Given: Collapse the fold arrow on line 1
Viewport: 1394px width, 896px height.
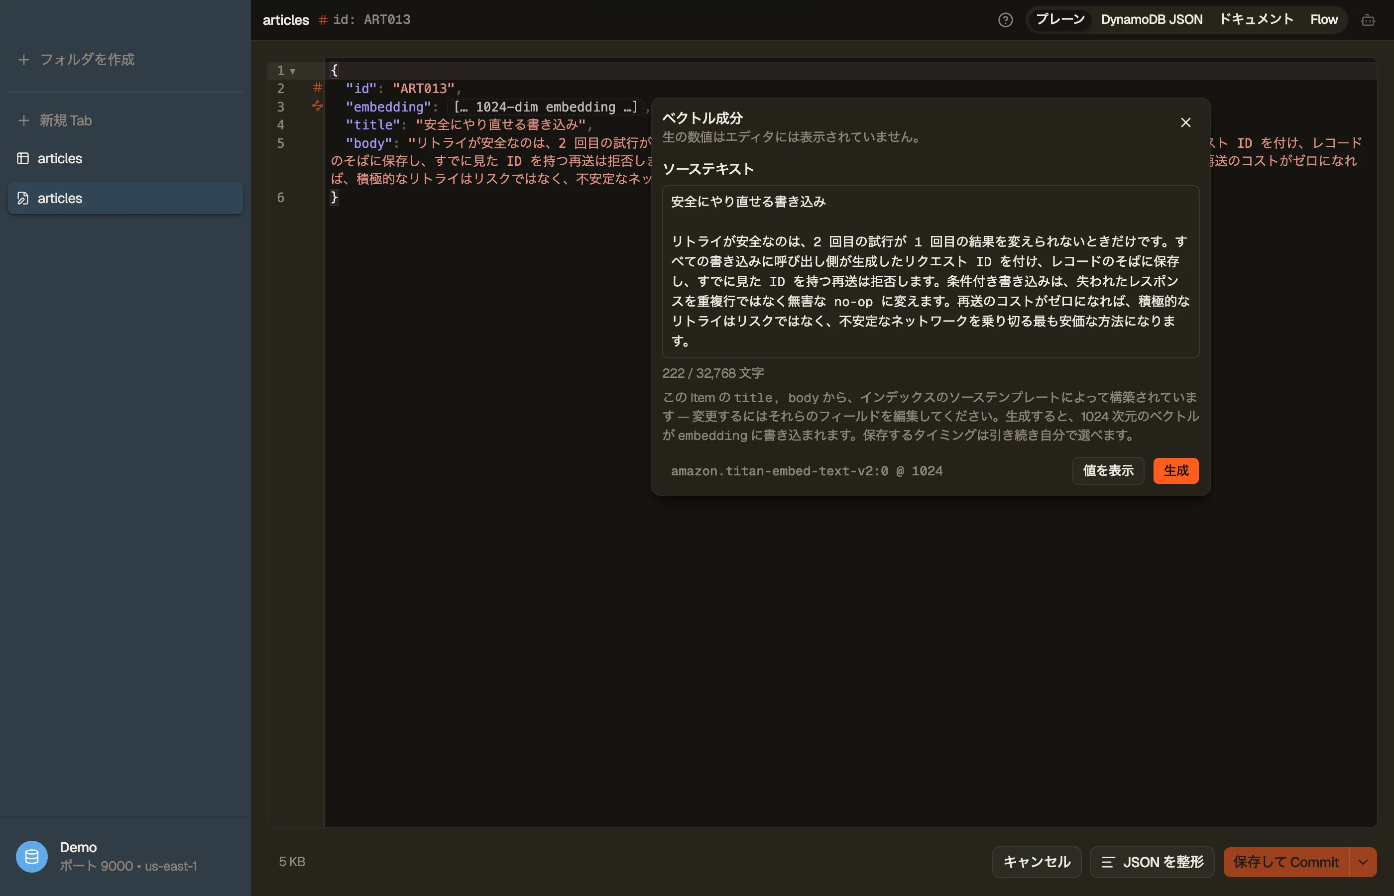Looking at the screenshot, I should click(x=293, y=71).
